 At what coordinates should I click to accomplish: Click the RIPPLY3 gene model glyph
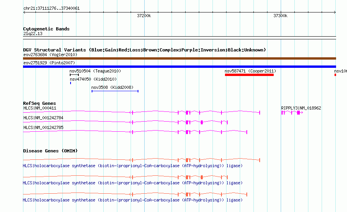point(292,113)
